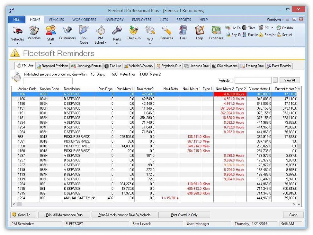Expand the PO dropdown

point(272,28)
